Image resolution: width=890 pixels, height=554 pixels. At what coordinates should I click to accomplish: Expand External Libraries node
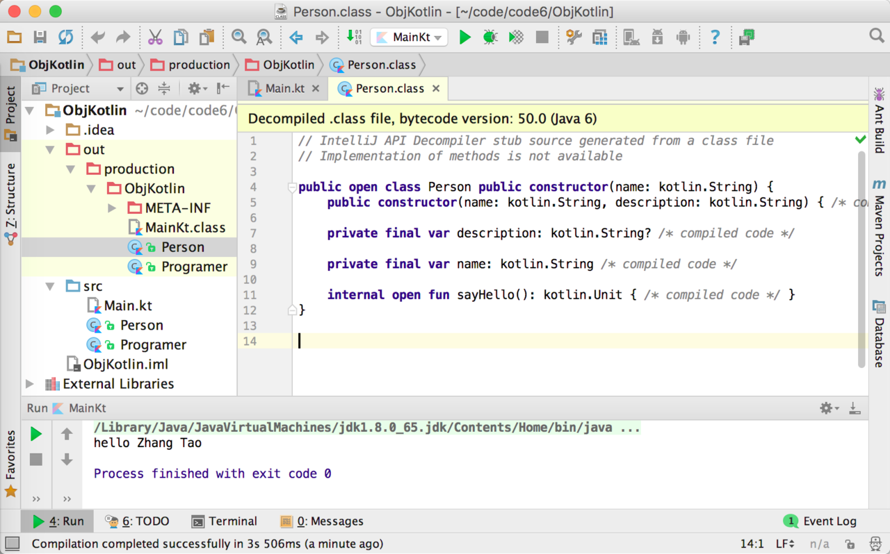pos(29,384)
